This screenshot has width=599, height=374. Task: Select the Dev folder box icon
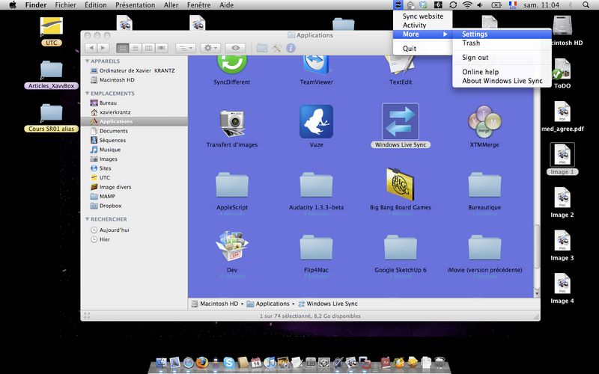(232, 247)
